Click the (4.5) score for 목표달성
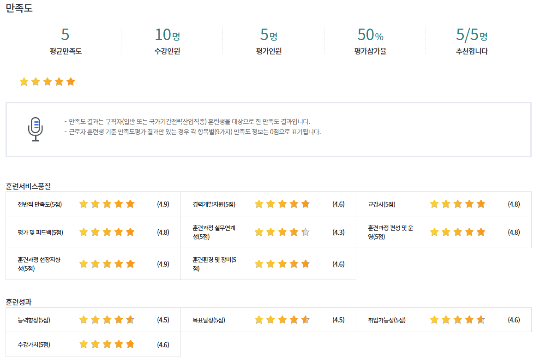 click(338, 320)
